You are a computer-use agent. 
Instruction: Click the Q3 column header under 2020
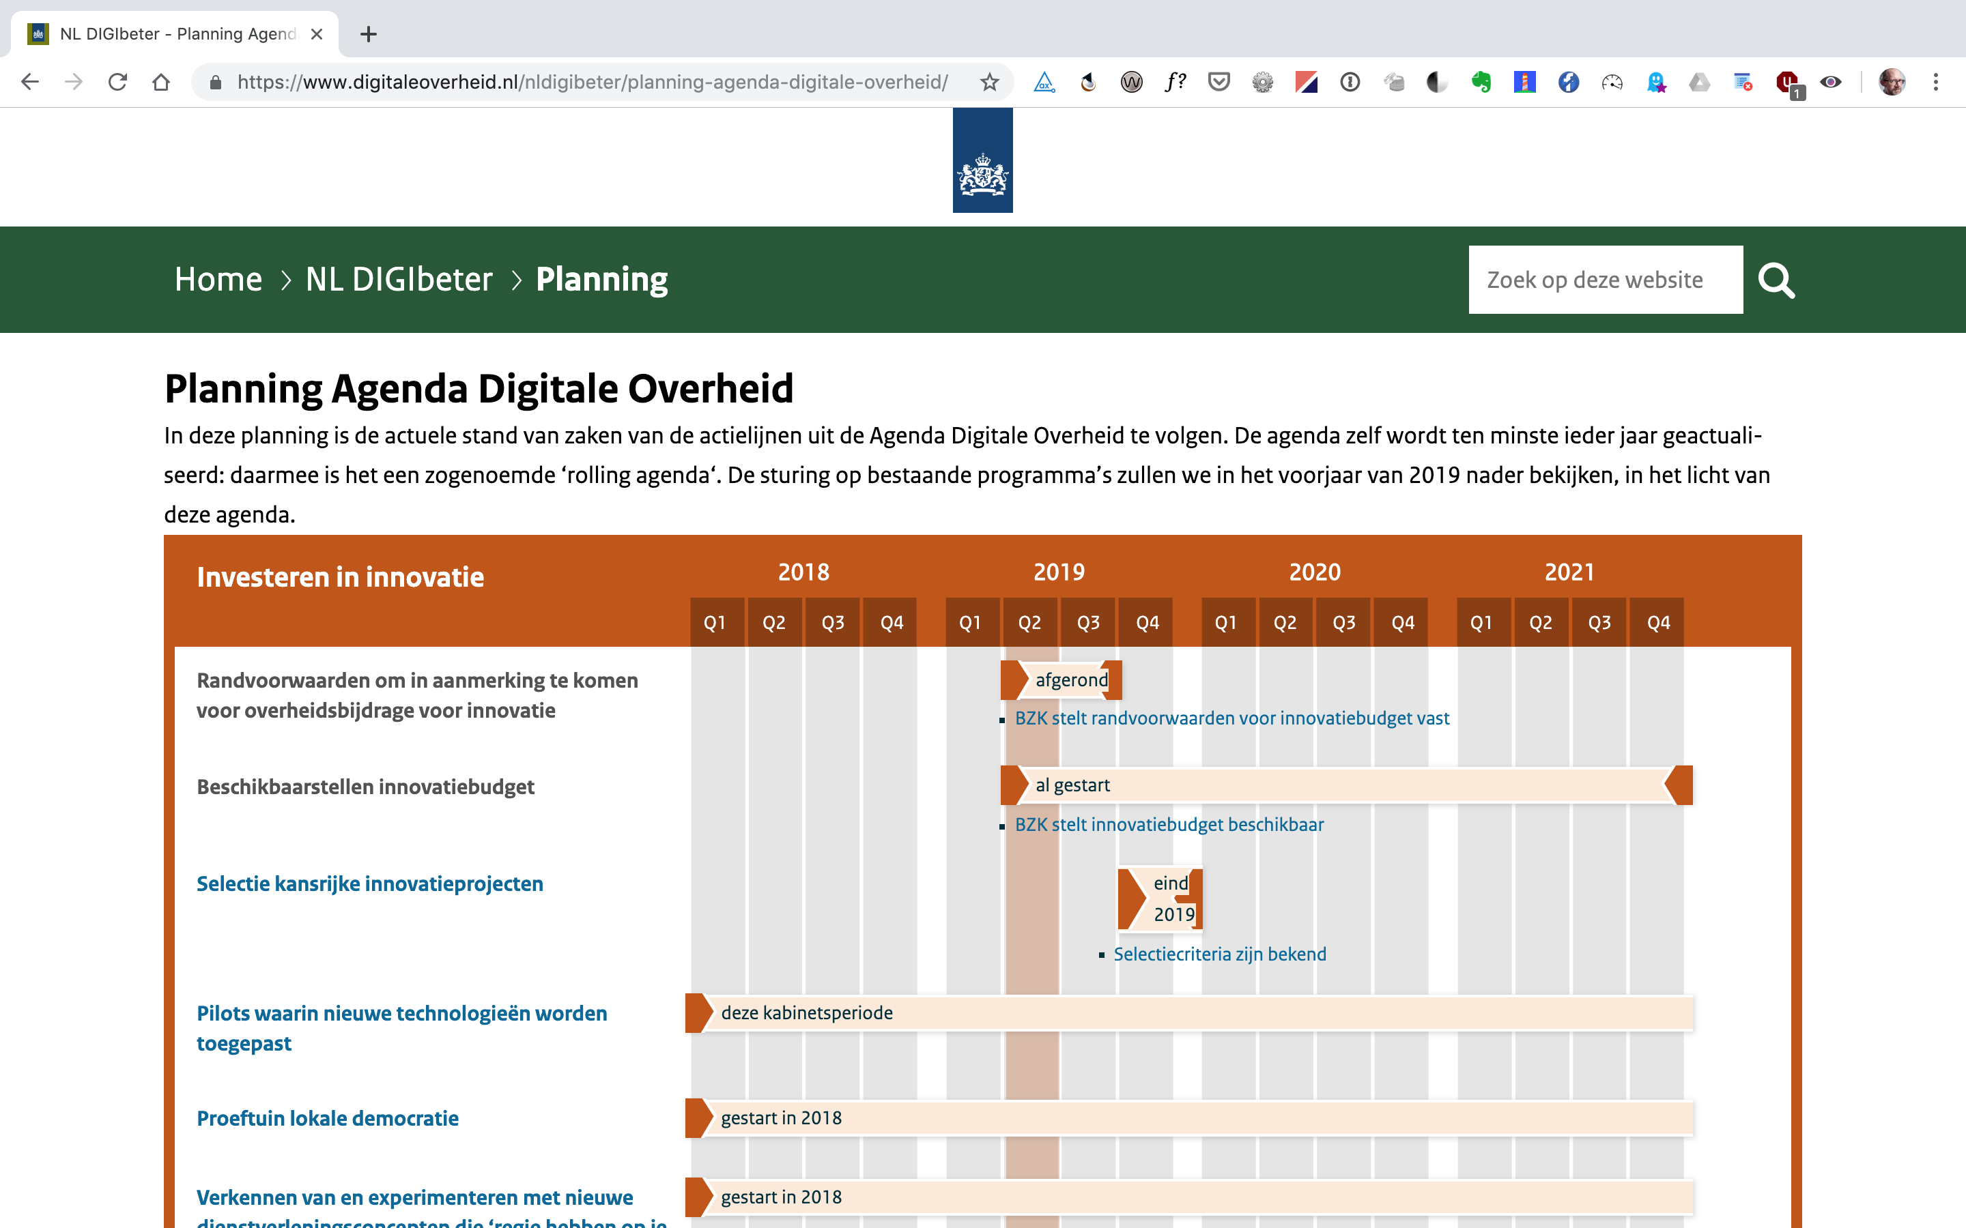click(x=1343, y=623)
